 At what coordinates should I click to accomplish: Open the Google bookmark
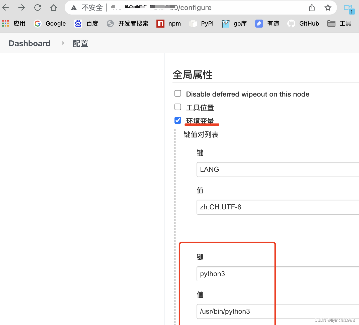[50, 24]
